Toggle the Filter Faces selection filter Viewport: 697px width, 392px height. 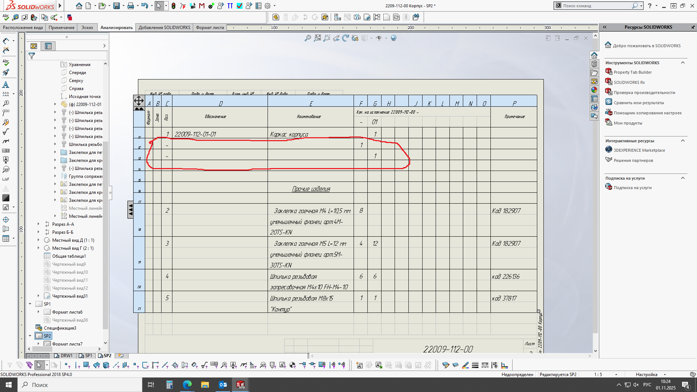click(86, 365)
